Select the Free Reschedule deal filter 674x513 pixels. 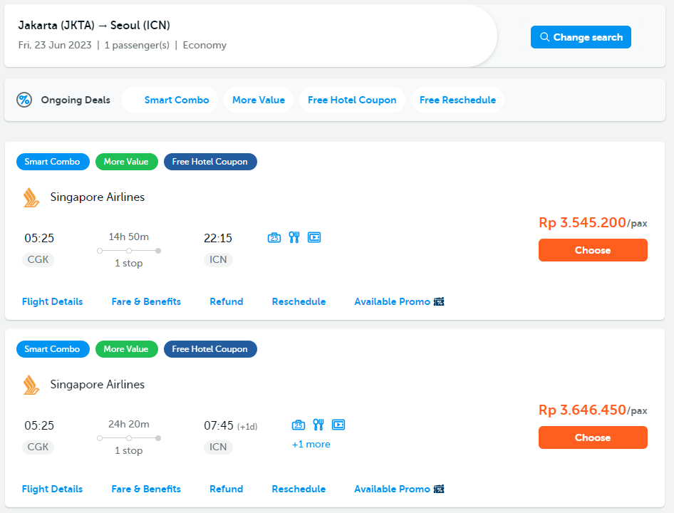pos(457,100)
